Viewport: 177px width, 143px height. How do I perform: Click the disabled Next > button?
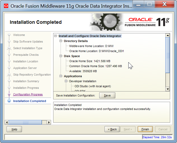128,129
